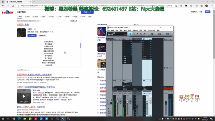Select the third toolbar tool beside Range tool
The image size is (215, 121).
click(x=137, y=34)
